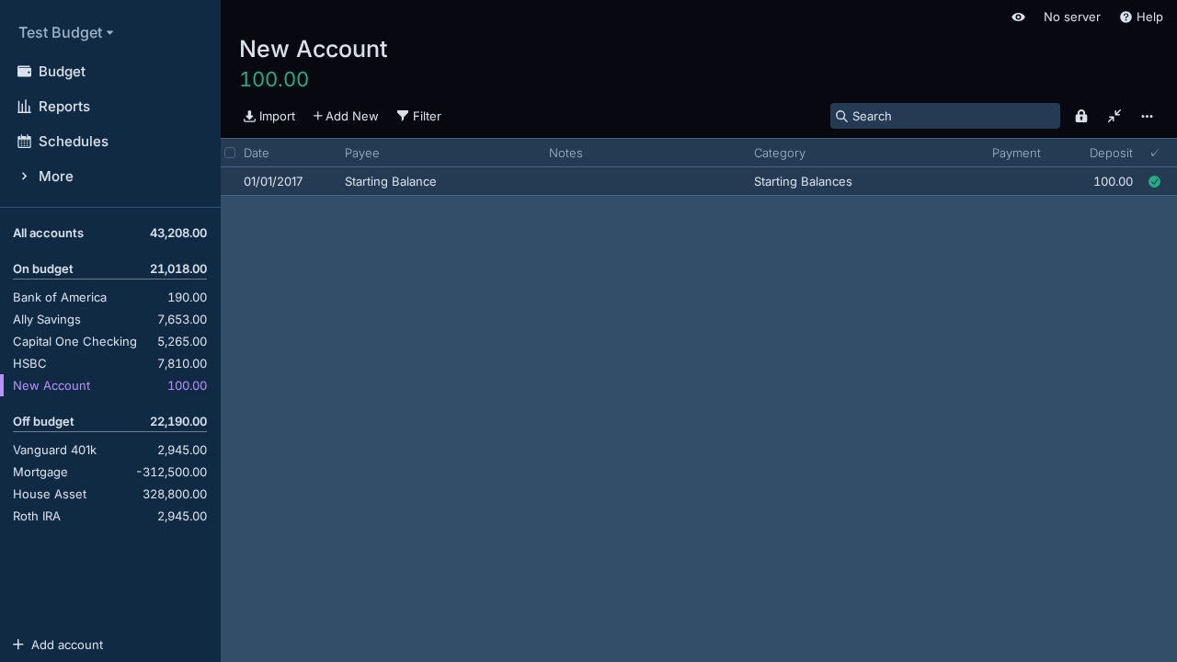Open Schedules via the calendar icon
Screen dimensions: 1177x662
pyautogui.click(x=24, y=142)
